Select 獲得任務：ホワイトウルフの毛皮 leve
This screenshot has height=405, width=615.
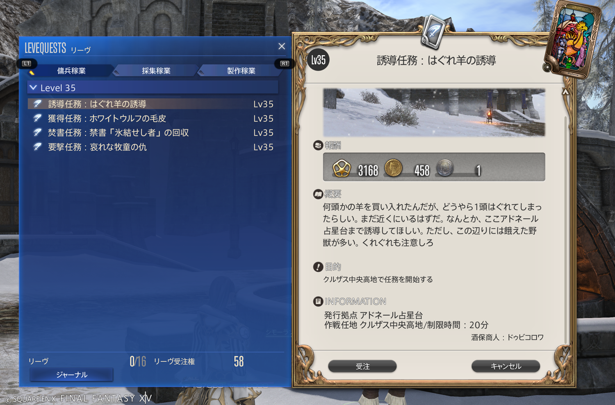click(153, 118)
